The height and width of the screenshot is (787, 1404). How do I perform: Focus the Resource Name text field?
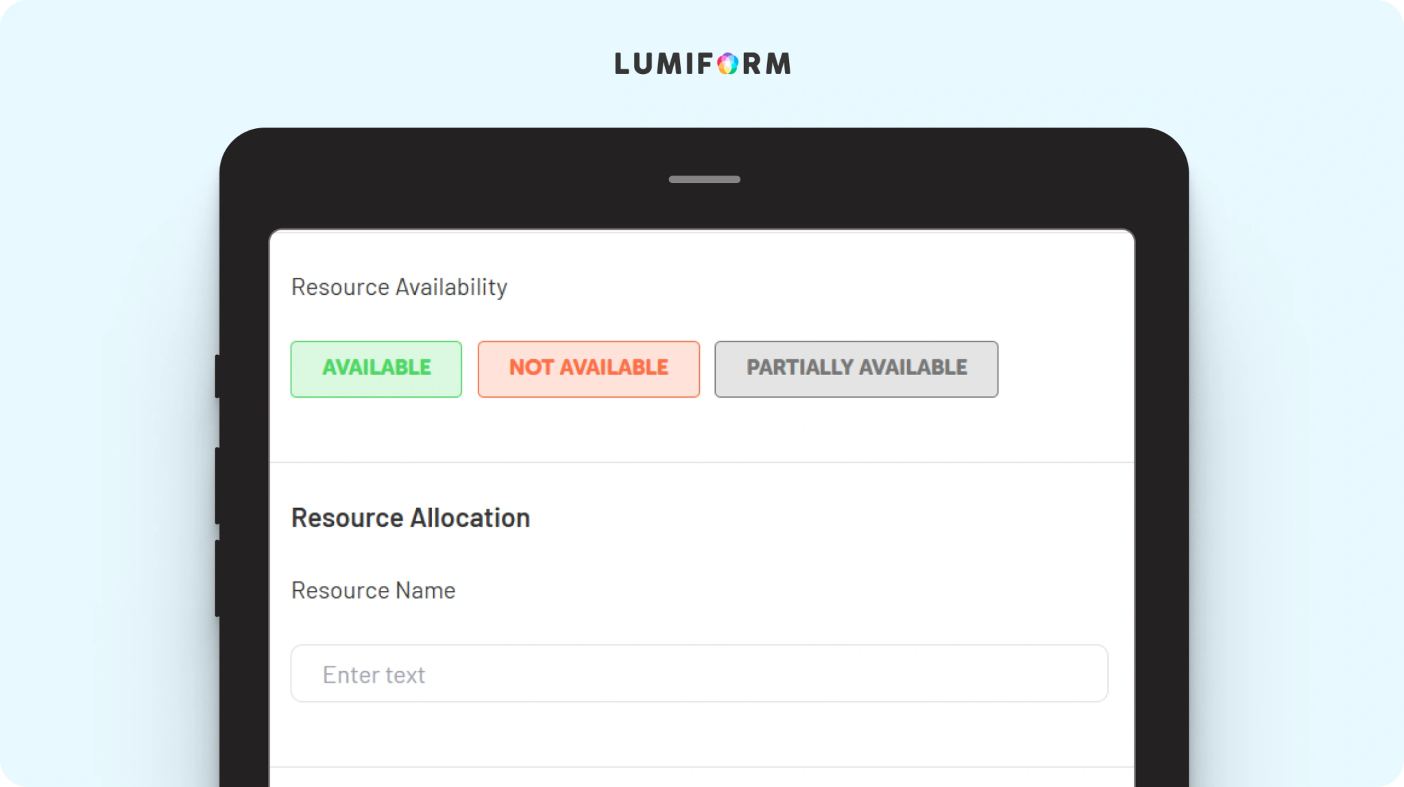pyautogui.click(x=699, y=673)
